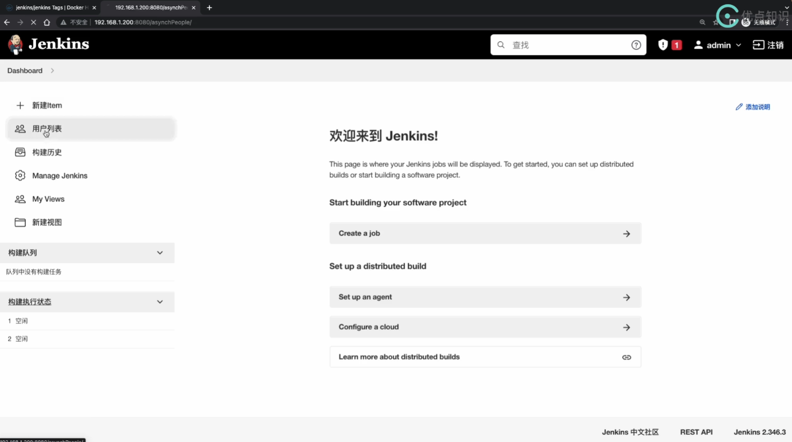Open the security warning shield with badge 1
Screen dimensions: 792x442
pyautogui.click(x=669, y=45)
